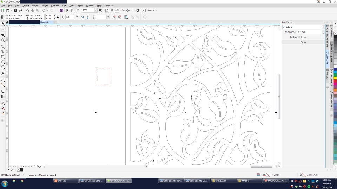Click the Full-screen preview icon

coord(100,10)
